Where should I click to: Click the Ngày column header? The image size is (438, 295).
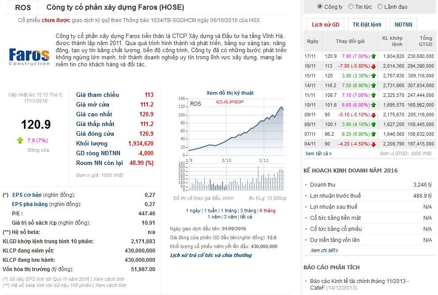[313, 41]
